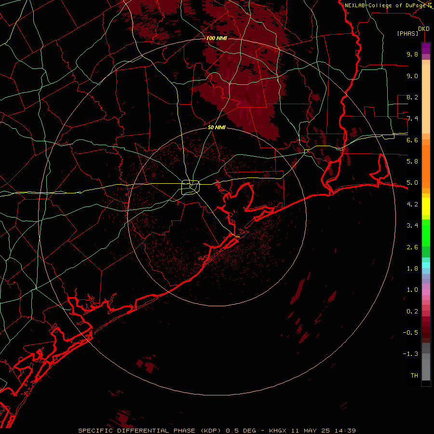The height and width of the screenshot is (434, 434).
Task: Click the TH threshold label on the scale
Action: [414, 376]
